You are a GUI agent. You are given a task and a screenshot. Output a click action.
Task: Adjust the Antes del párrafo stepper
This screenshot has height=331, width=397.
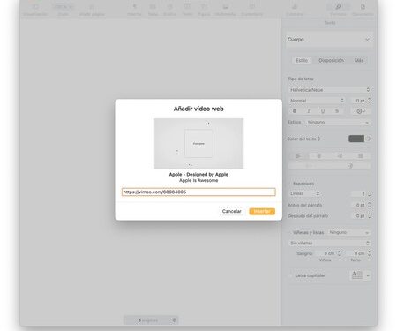369,205
